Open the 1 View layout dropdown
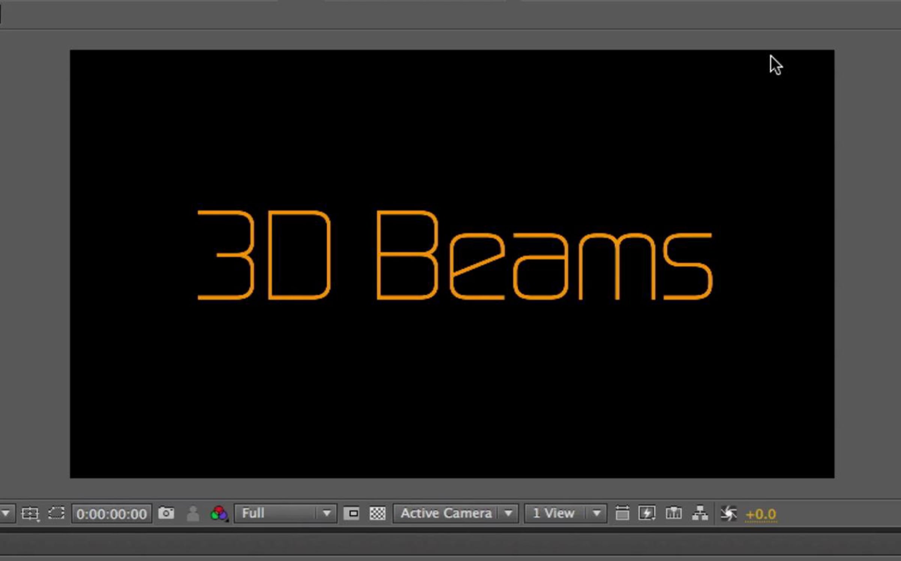This screenshot has width=901, height=561. (x=565, y=513)
